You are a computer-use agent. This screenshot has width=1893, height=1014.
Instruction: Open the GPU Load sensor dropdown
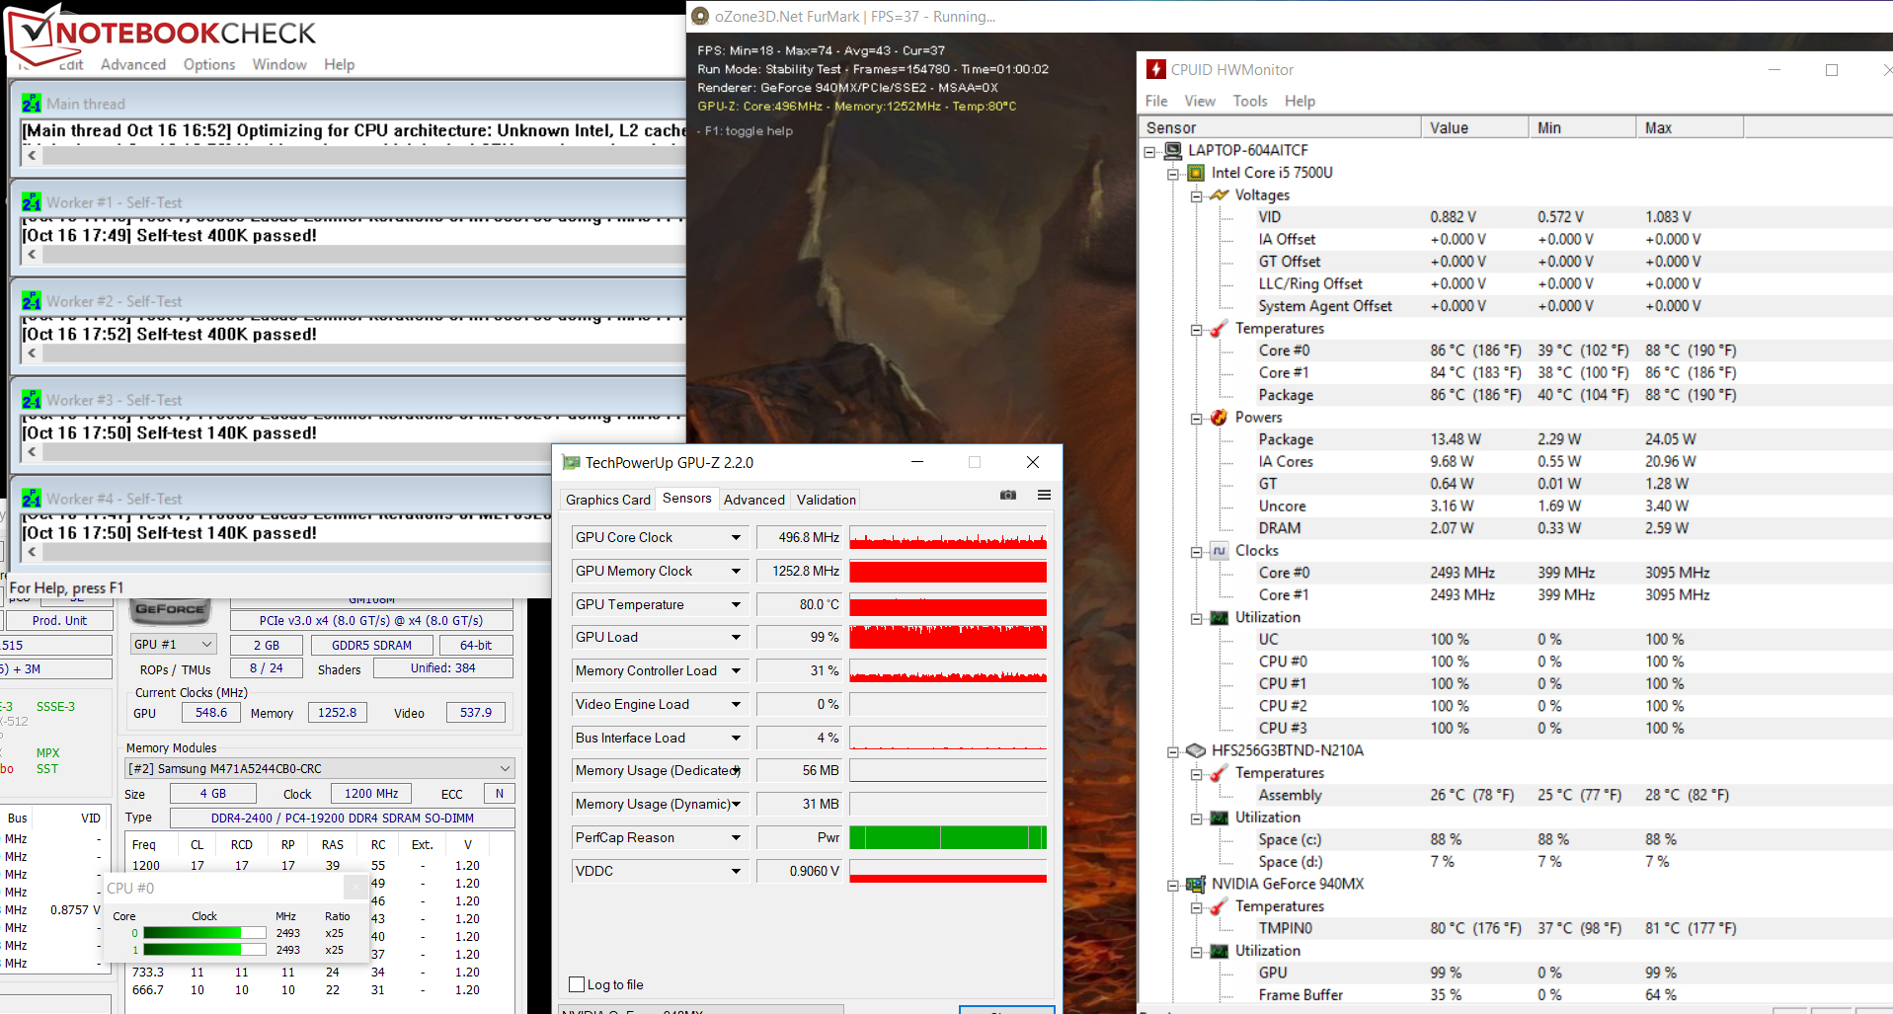point(736,637)
